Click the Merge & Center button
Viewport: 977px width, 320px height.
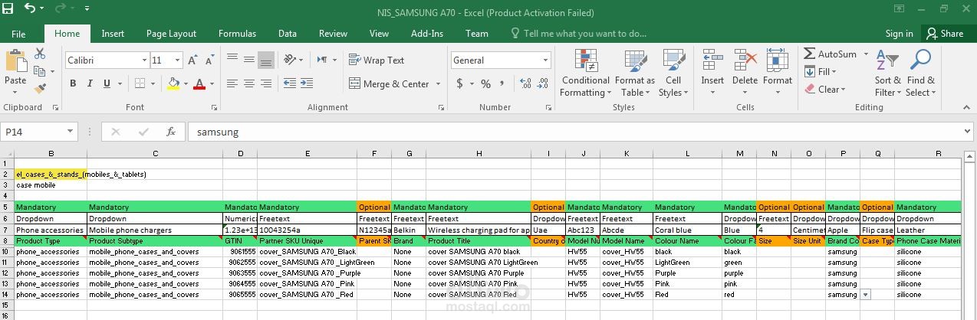point(389,84)
